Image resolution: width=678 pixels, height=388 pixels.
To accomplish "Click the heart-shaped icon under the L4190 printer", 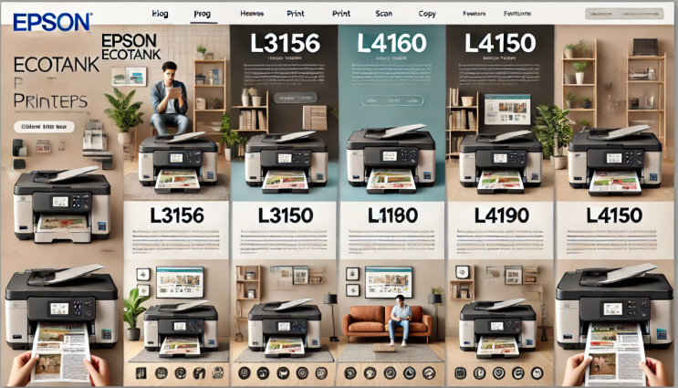I will (499, 372).
